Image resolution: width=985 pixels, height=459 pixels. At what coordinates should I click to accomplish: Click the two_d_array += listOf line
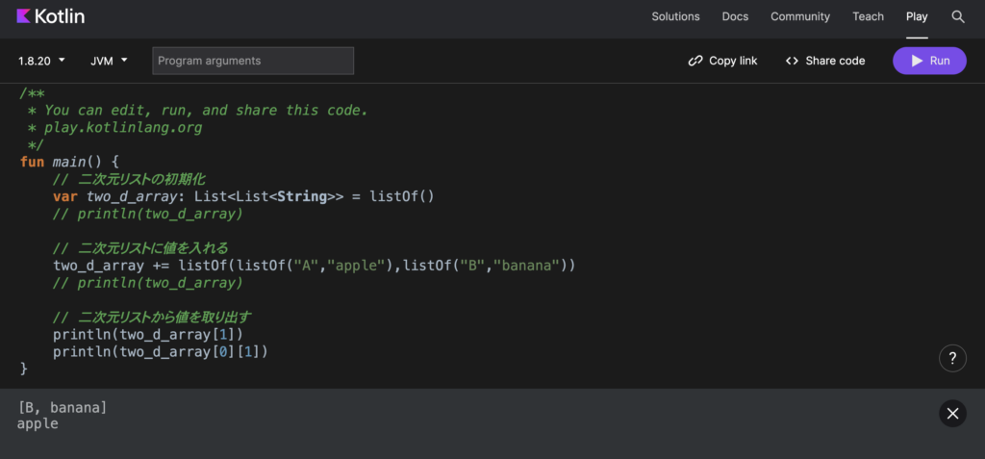click(x=315, y=266)
